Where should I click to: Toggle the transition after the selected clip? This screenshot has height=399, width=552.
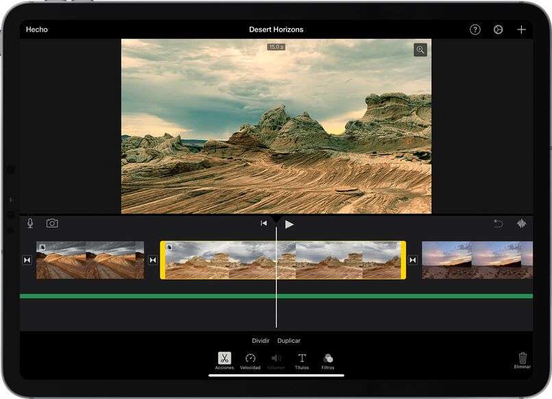412,261
